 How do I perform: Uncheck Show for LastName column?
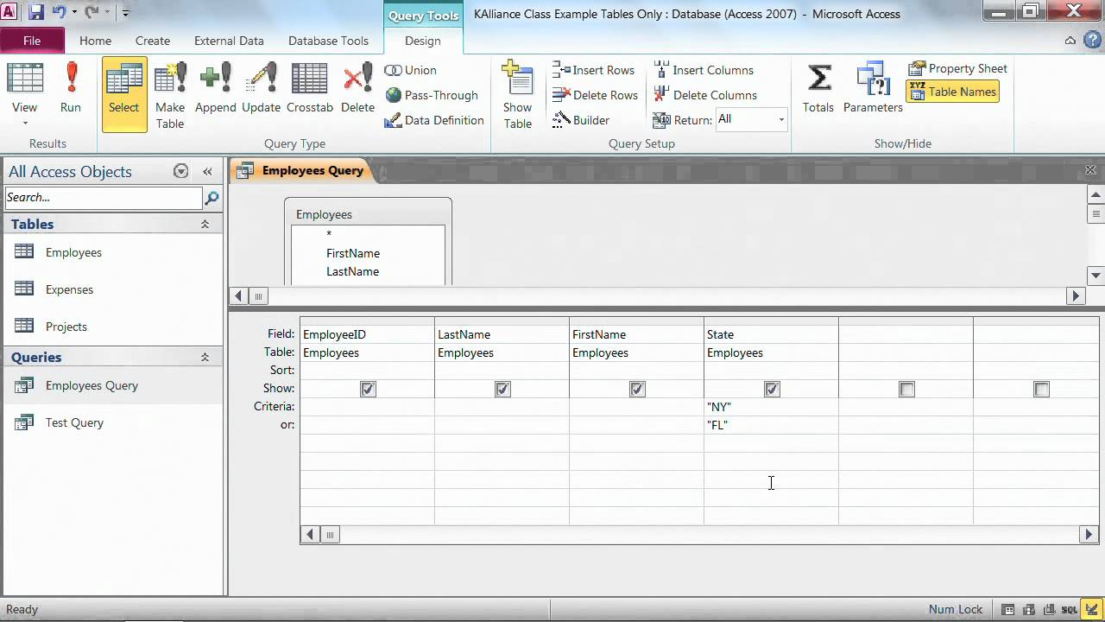click(502, 390)
